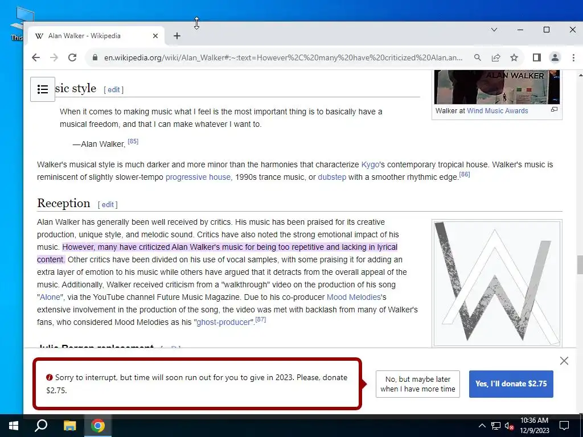This screenshot has height=437, width=583.
Task: Click the zoom magnifier icon in address bar
Action: 478,57
